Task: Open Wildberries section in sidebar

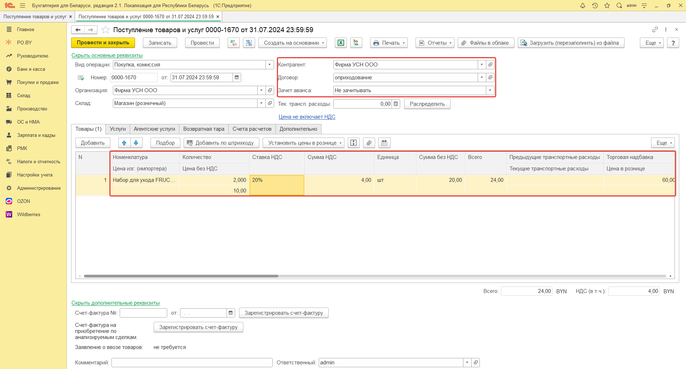Action: click(33, 214)
